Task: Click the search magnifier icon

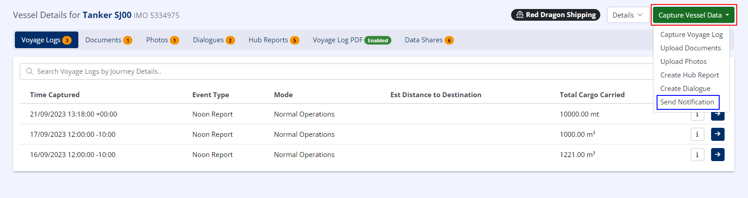Action: click(x=30, y=72)
